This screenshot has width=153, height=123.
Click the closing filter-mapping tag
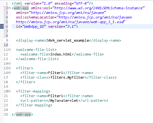(34, 105)
